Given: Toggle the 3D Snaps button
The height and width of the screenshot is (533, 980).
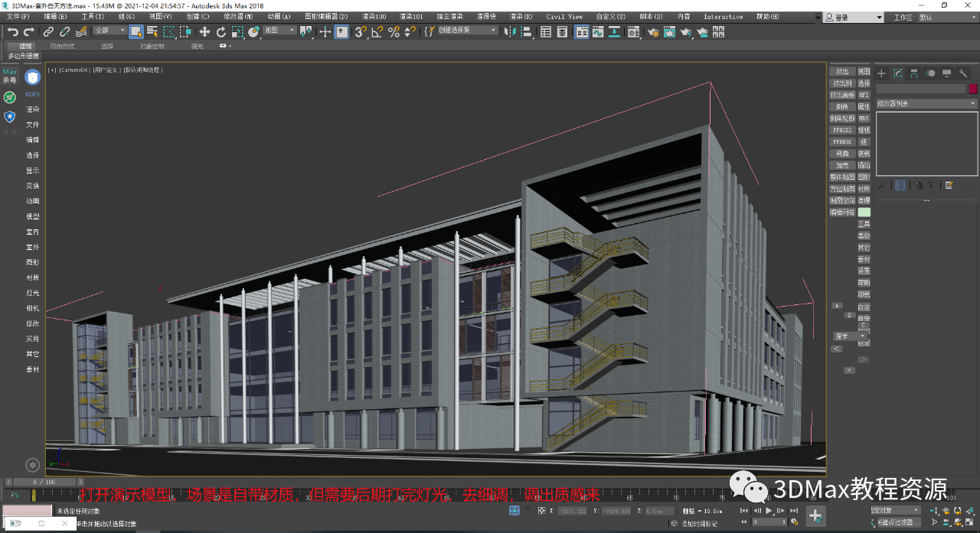Looking at the screenshot, I should tap(361, 31).
